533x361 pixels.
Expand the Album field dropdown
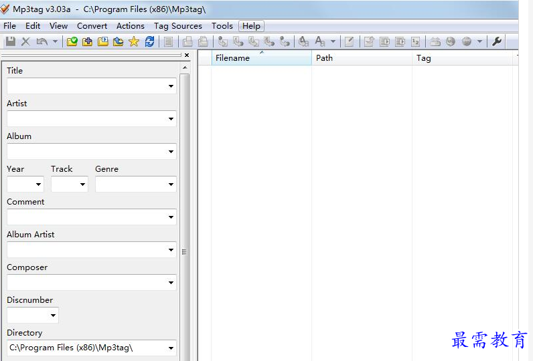pos(171,152)
